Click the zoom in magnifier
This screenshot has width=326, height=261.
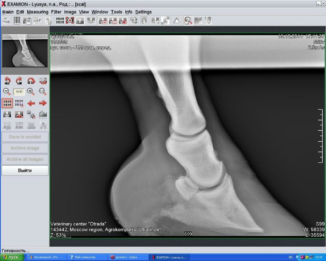click(31, 92)
